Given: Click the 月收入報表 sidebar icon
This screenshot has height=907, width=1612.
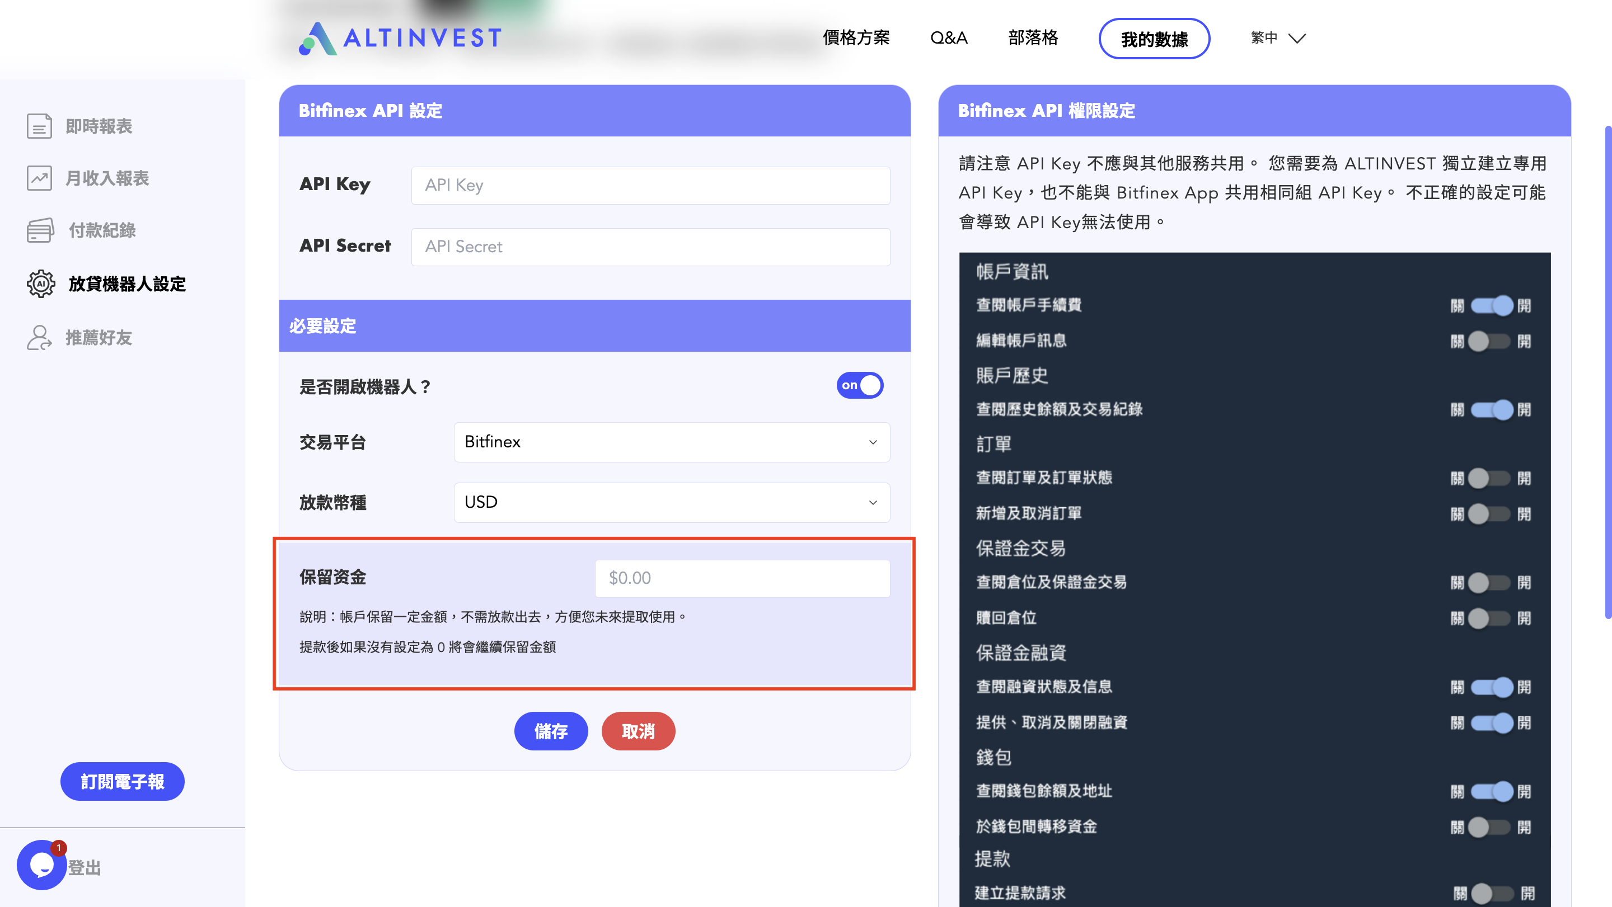Looking at the screenshot, I should (39, 177).
